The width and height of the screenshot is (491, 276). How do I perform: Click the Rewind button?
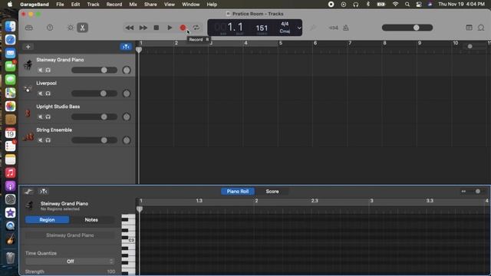coord(130,28)
